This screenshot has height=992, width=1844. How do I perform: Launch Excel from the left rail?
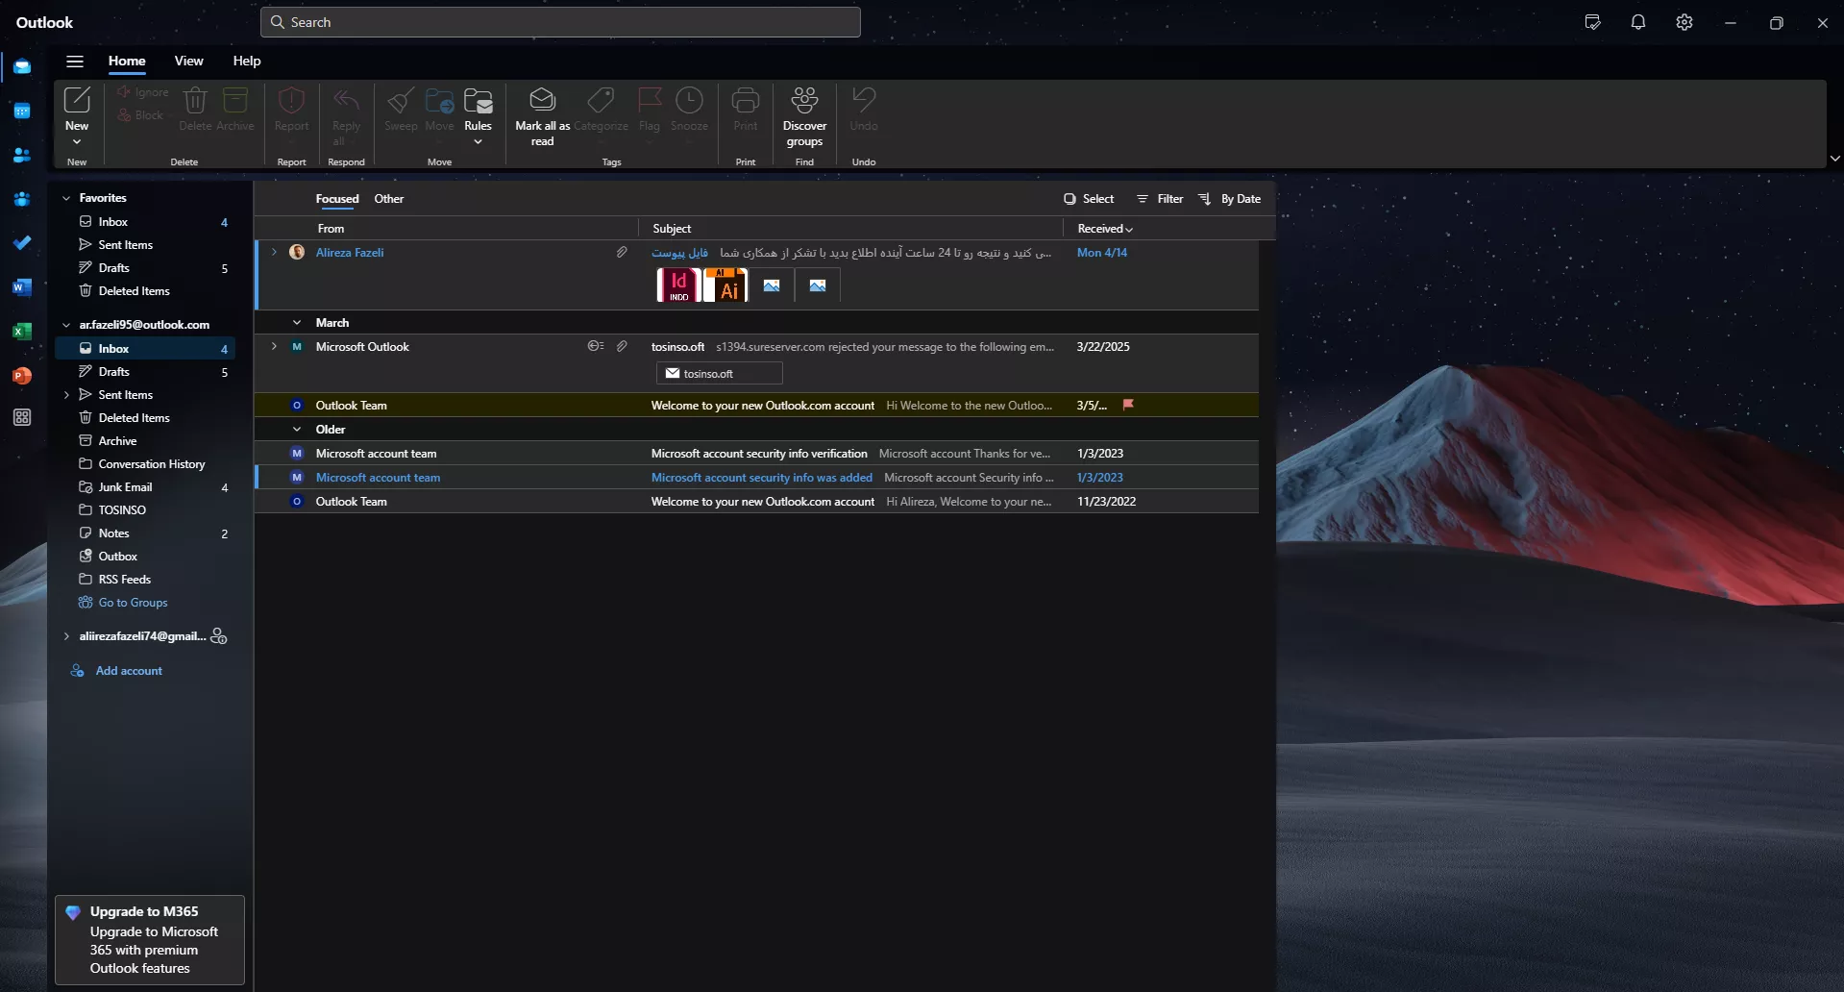tap(22, 332)
